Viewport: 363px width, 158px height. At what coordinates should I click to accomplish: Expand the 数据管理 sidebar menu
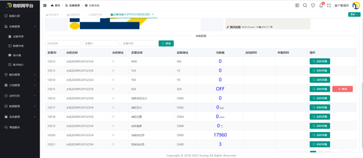coord(20,107)
